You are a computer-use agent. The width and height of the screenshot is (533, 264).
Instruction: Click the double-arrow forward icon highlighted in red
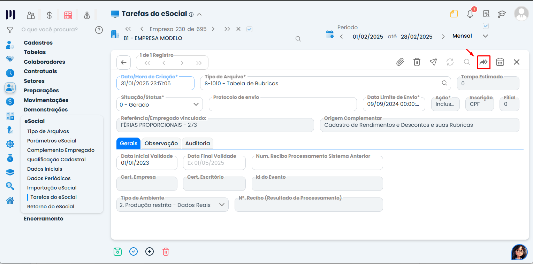pyautogui.click(x=483, y=62)
